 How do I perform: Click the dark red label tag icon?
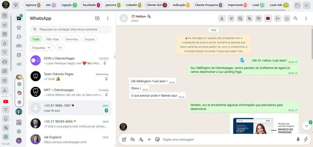[268, 19]
